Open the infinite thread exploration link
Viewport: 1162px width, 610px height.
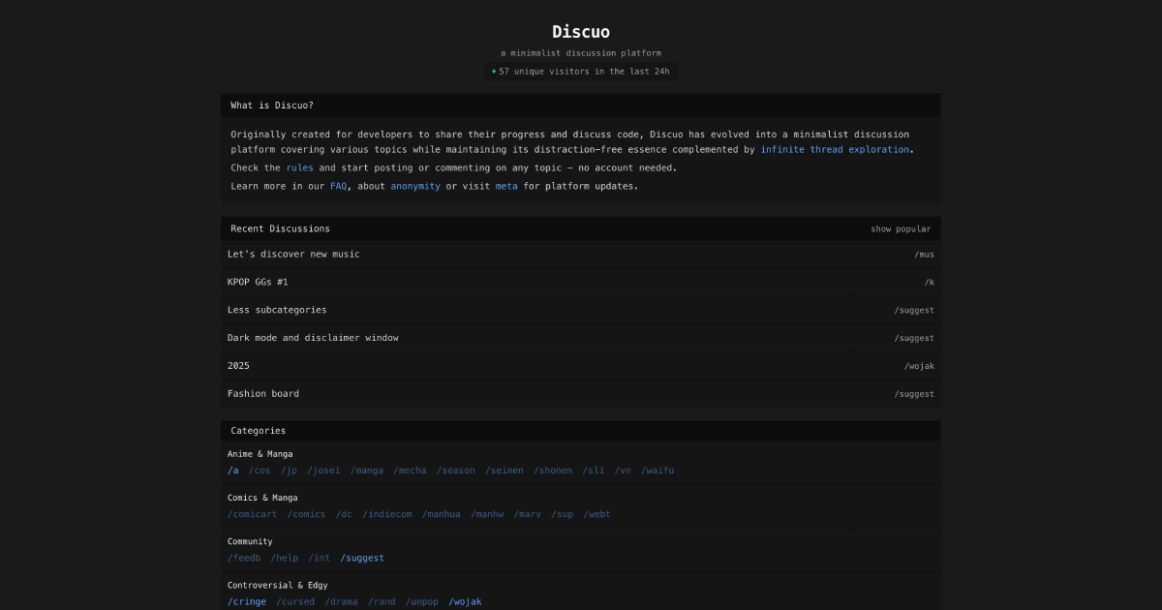pos(835,150)
